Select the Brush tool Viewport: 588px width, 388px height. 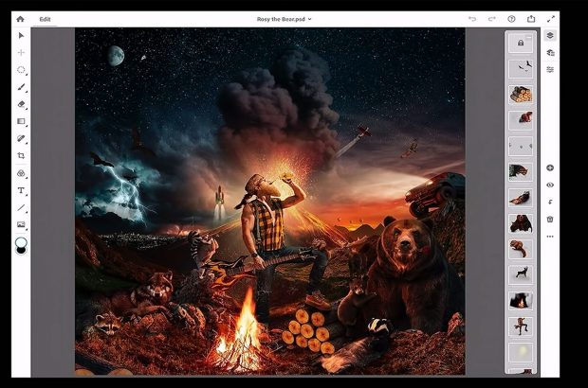point(22,87)
